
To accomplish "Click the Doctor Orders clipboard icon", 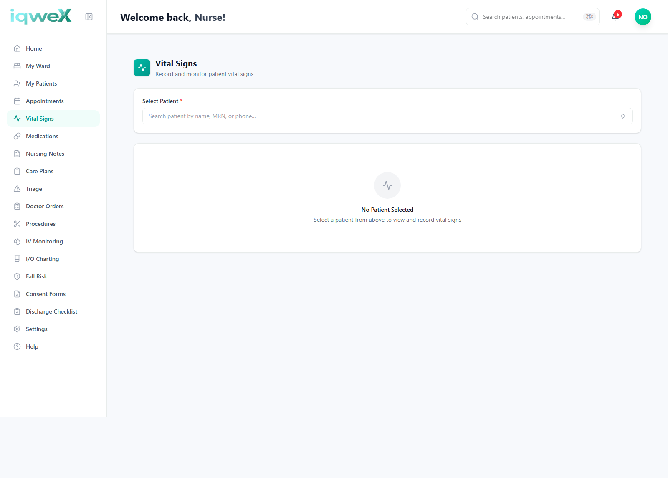I will [x=17, y=206].
